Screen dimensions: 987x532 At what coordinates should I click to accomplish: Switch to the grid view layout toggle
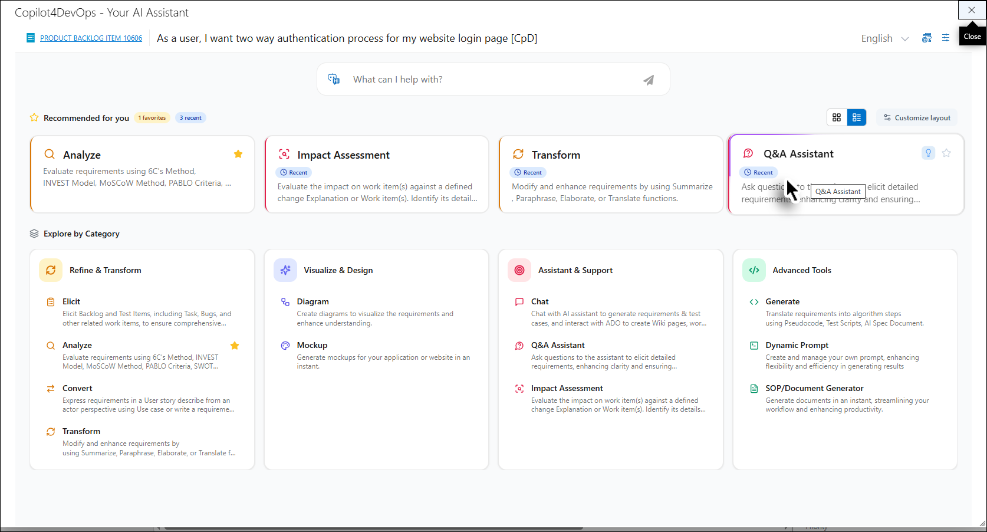(837, 117)
